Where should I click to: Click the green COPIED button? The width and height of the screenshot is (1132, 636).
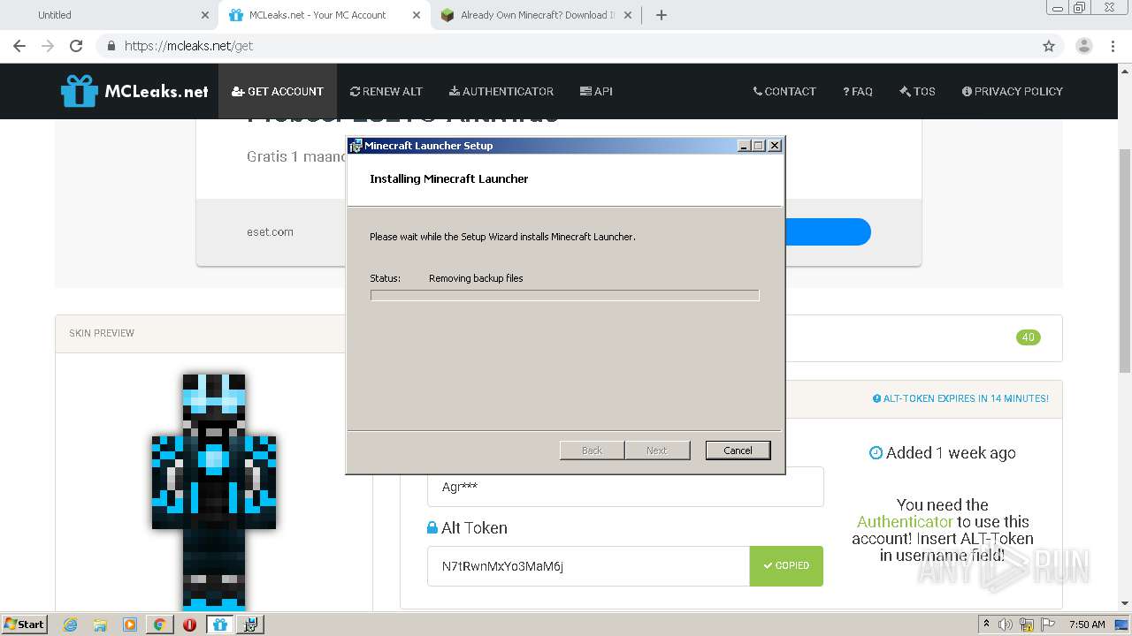point(786,566)
